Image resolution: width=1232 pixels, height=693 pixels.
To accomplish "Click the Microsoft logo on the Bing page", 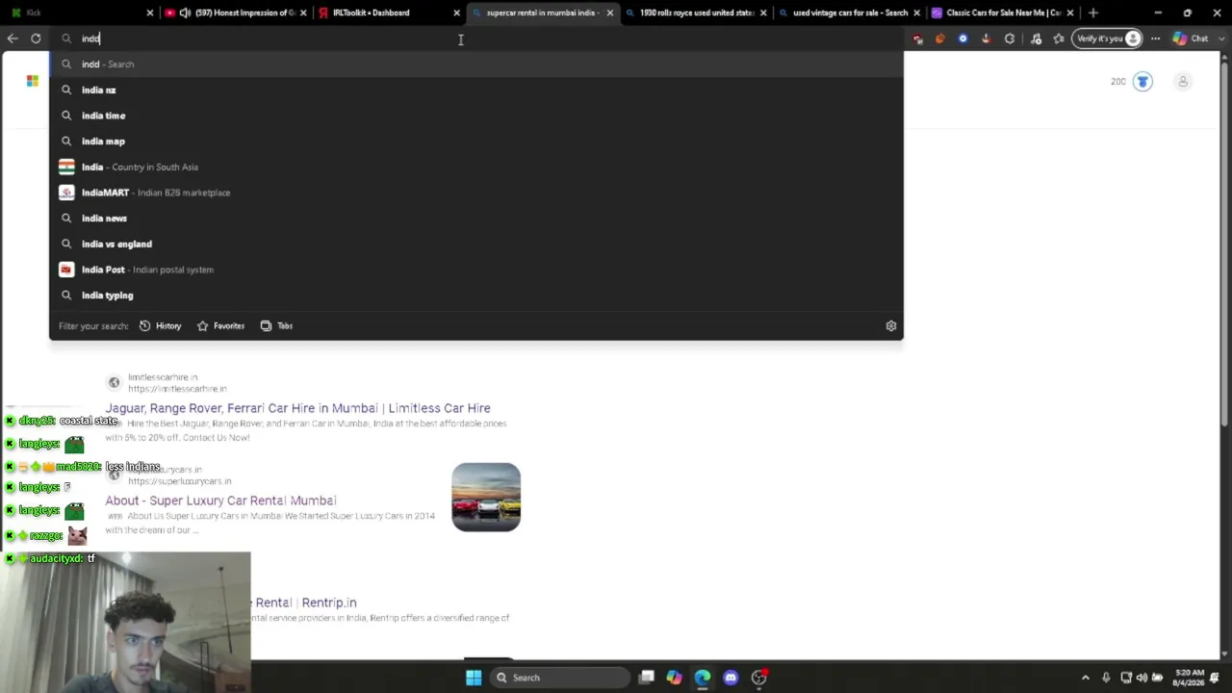I will click(33, 81).
